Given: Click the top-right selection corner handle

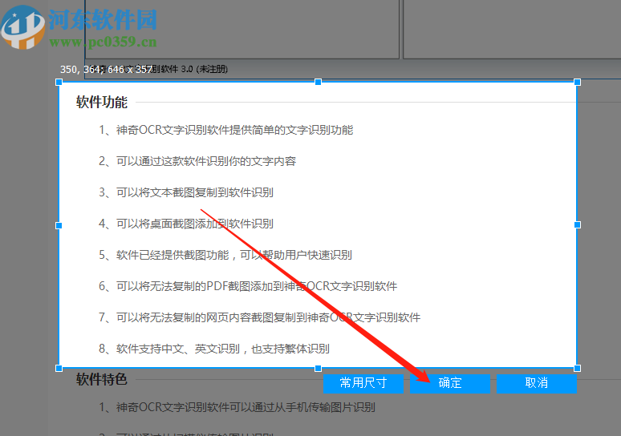Looking at the screenshot, I should pos(578,82).
